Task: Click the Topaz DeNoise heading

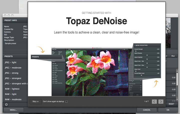Action: tap(96, 21)
